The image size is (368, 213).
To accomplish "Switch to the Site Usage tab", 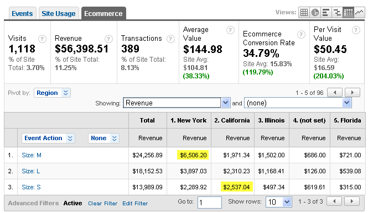I will [x=59, y=14].
